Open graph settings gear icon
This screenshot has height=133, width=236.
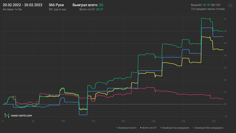[230, 6]
